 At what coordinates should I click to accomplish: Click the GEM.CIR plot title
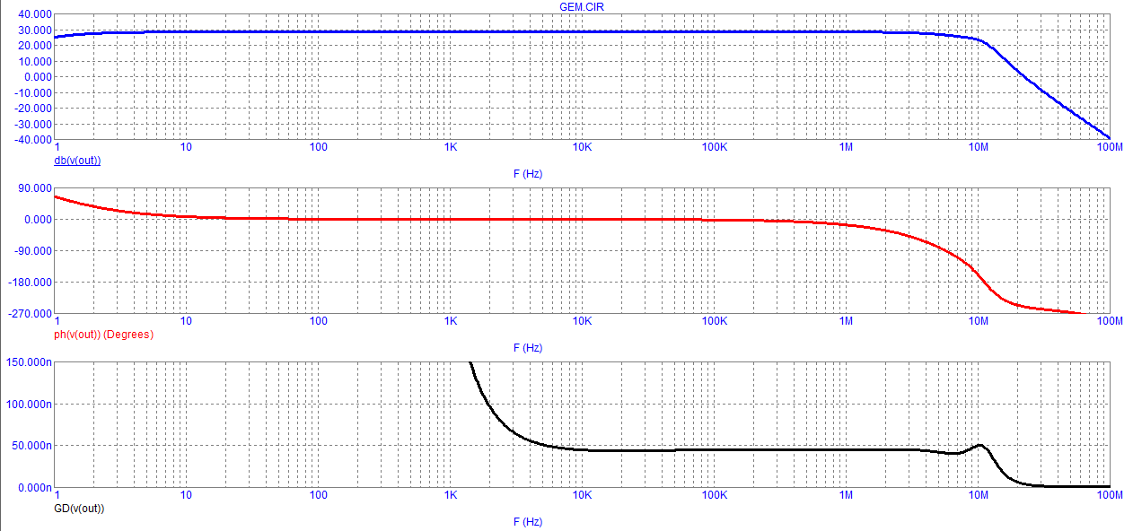580,6
